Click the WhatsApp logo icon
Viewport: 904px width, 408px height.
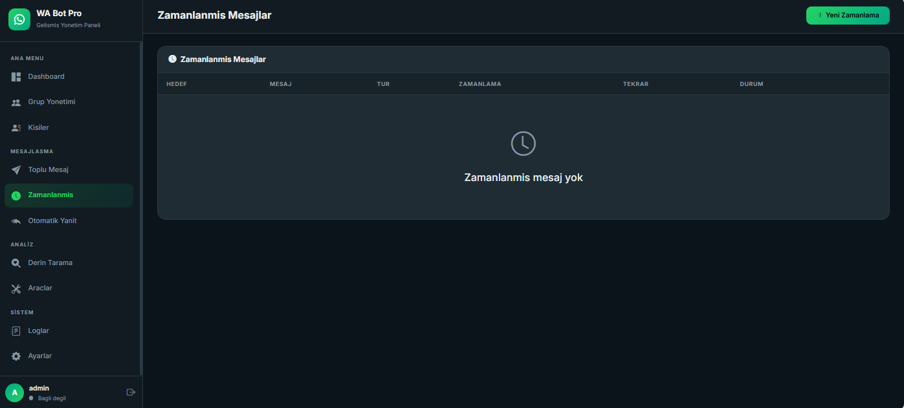tap(19, 19)
